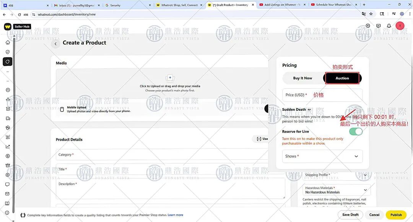Open a new browser tab

(364, 5)
